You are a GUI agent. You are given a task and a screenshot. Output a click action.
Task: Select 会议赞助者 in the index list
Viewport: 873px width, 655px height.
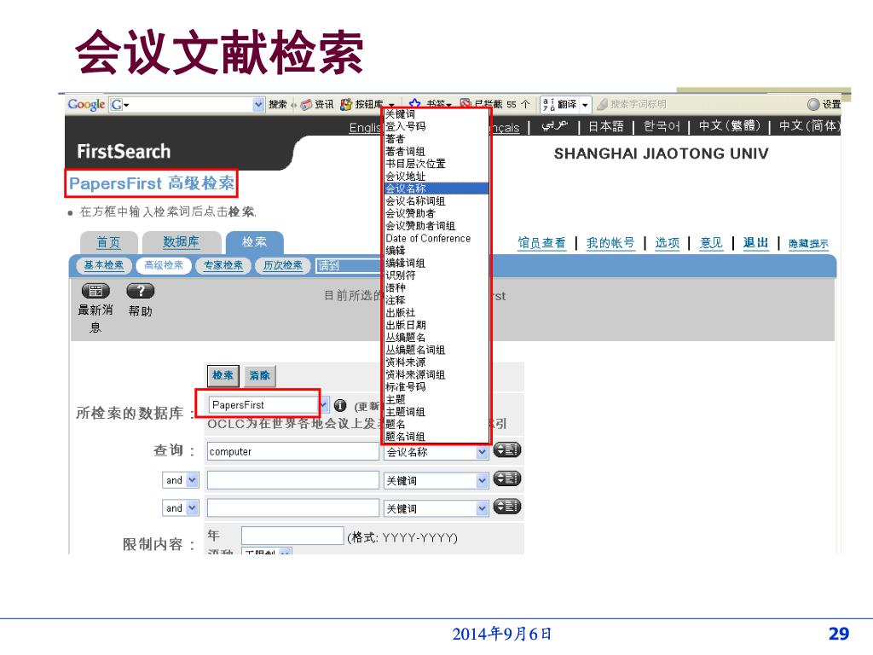436,213
